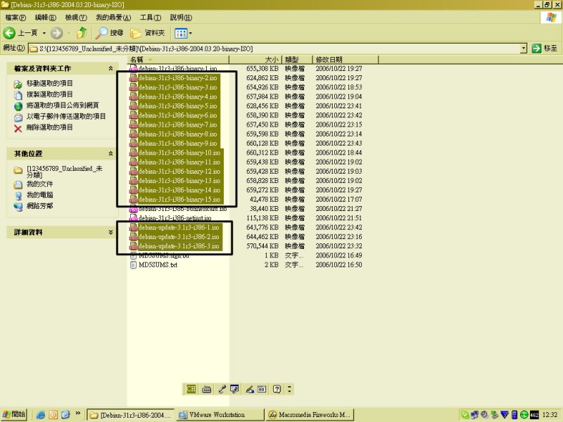563x422 pixels.
Task: Switch to VMware Workstation in taskbar
Action: tap(220, 415)
